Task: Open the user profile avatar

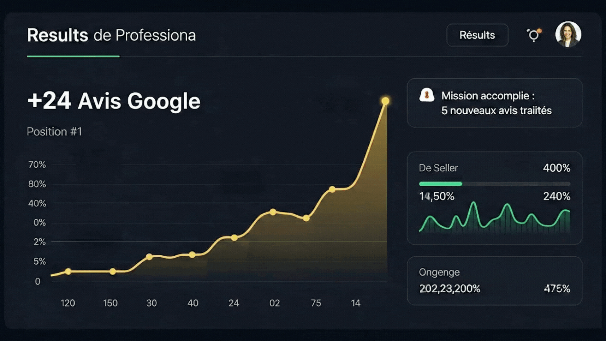Action: tap(568, 34)
